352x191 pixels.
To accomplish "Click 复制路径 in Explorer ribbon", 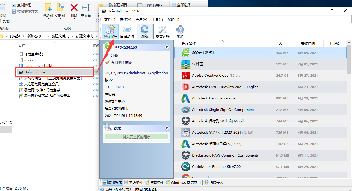I will pos(21,5).
